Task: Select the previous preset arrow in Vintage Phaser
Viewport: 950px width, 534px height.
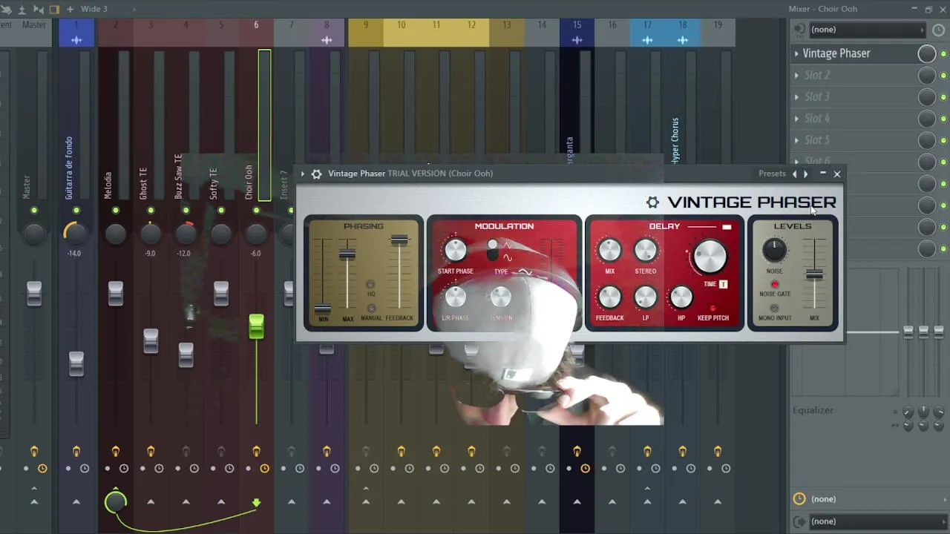Action: (795, 174)
